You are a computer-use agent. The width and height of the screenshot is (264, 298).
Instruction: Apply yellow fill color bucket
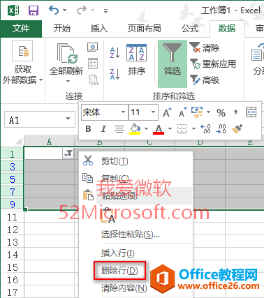(135, 128)
